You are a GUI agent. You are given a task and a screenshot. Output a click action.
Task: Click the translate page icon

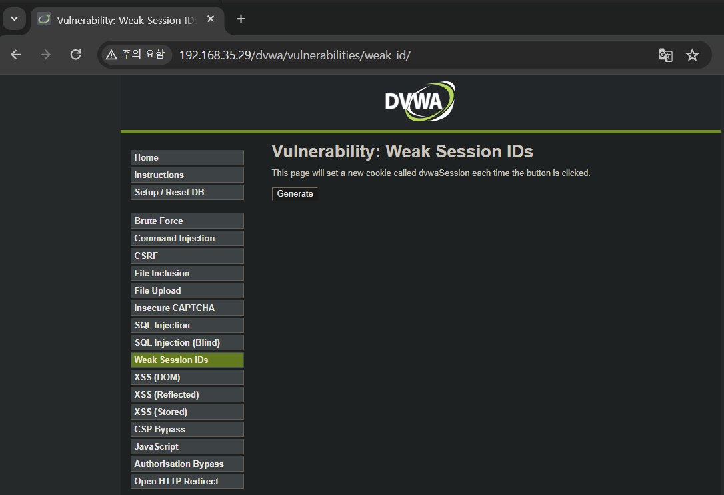pyautogui.click(x=665, y=55)
